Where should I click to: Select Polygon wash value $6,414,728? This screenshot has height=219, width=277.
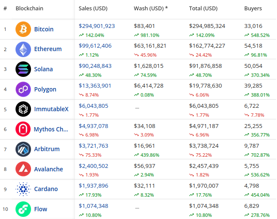149,86
